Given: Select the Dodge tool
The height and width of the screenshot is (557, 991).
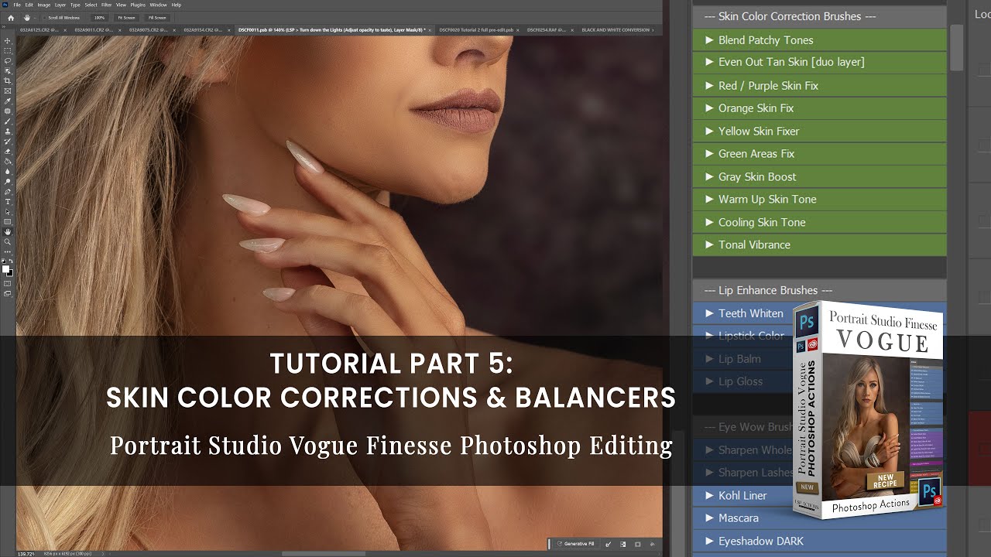Looking at the screenshot, I should coord(8,181).
